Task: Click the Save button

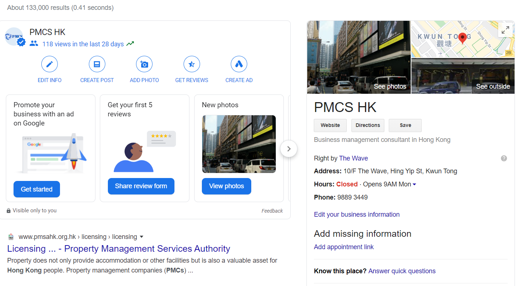Action: tap(405, 125)
